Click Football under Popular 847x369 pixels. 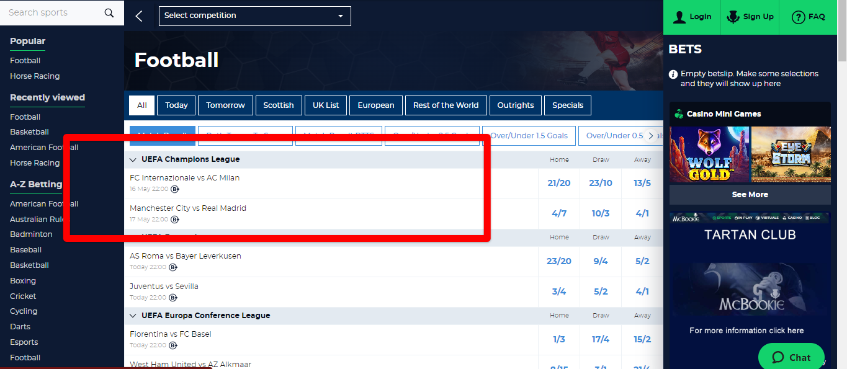tap(25, 61)
